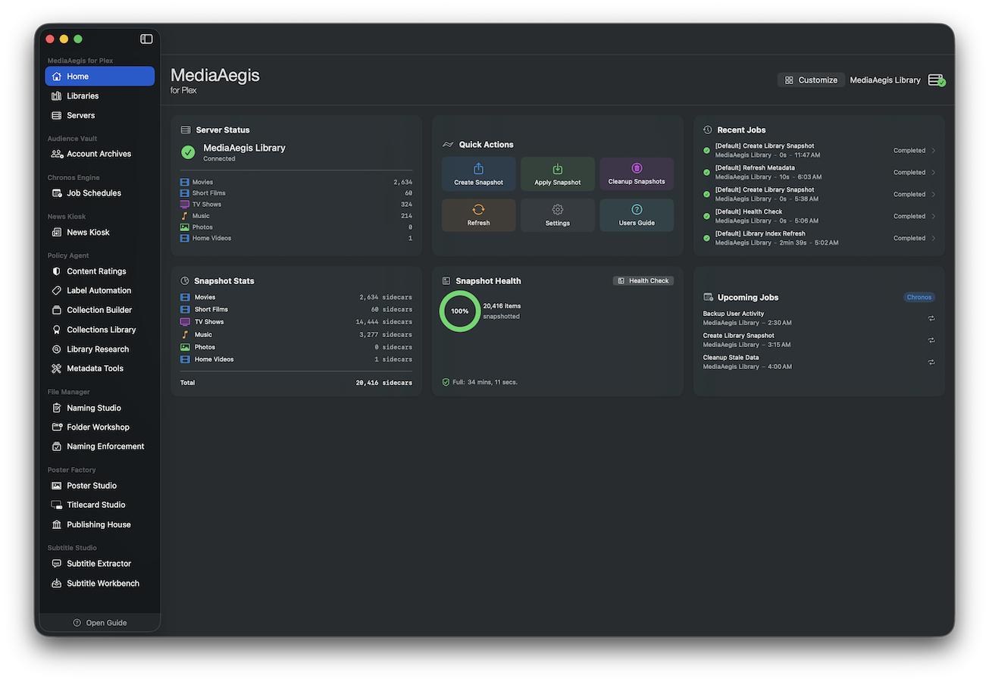Expand the Health Check job chevron

tap(934, 216)
